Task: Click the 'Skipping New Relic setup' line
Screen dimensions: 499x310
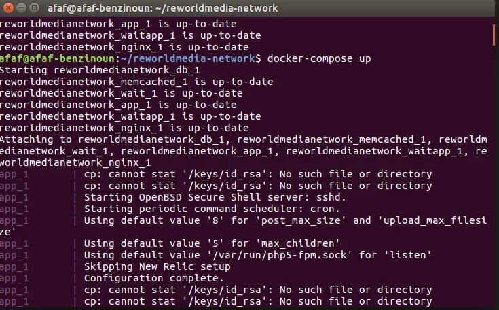Action: click(156, 266)
